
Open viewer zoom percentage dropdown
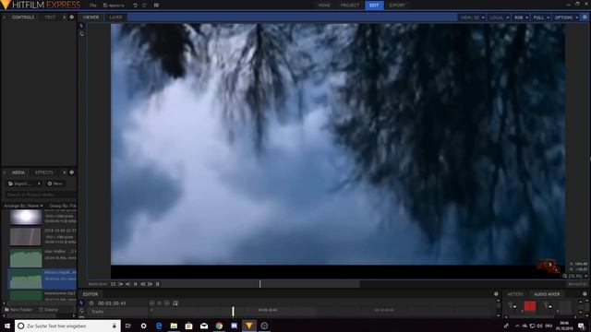click(575, 276)
